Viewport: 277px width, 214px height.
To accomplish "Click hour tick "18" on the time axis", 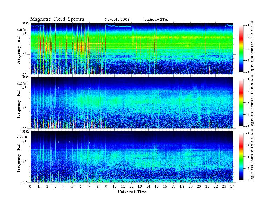I will pyautogui.click(x=182, y=186).
